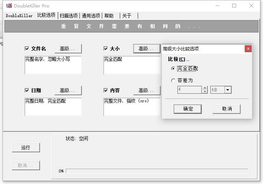Decrease the tolerance value with down arrow
The height and width of the screenshot is (184, 263).
(205, 91)
